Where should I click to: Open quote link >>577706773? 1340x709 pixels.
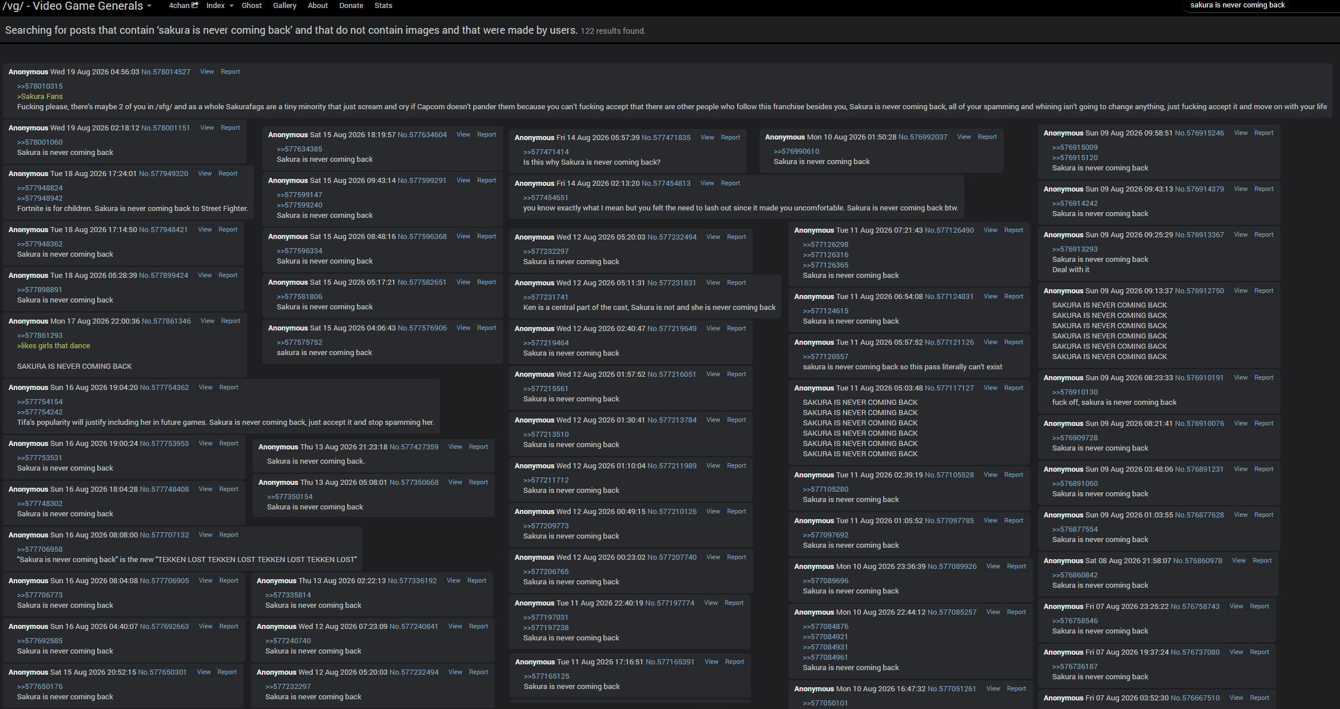pos(40,595)
